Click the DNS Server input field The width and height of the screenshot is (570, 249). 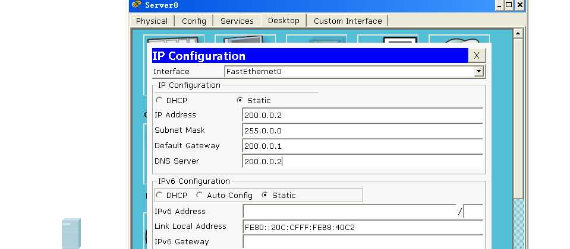[363, 162]
